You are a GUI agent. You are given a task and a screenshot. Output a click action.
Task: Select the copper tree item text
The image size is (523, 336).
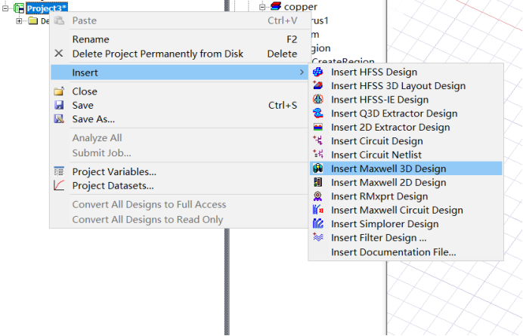tap(301, 7)
